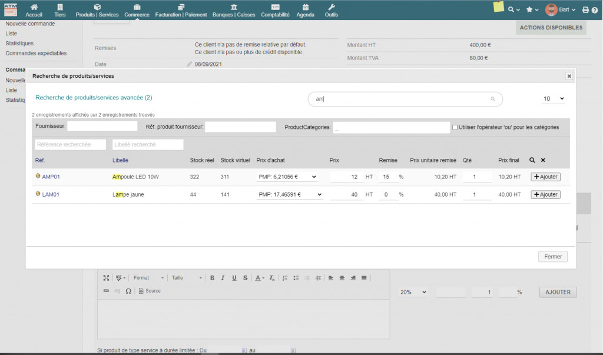Open the LAM01 product reference link
Screen dimensions: 603x355
pyautogui.click(x=51, y=194)
